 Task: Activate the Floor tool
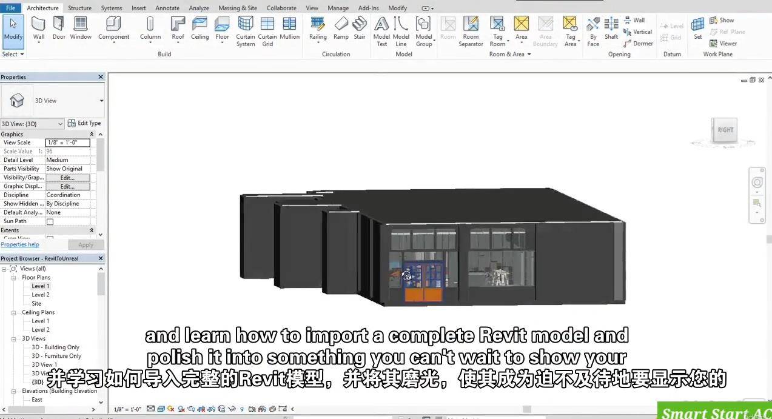point(223,29)
